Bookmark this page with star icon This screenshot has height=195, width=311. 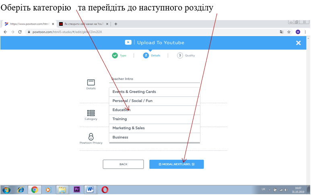tap(289, 32)
